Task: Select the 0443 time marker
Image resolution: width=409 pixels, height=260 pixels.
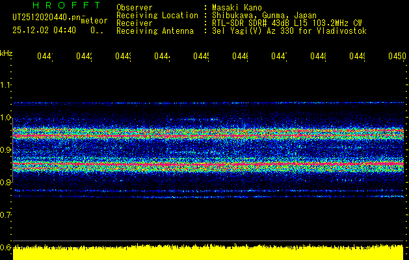Action: click(123, 56)
